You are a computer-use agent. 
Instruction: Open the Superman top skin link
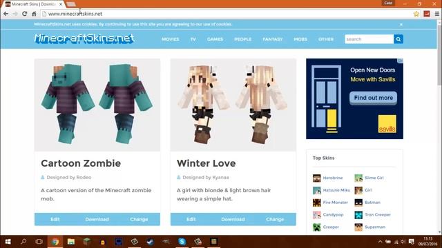click(x=375, y=227)
